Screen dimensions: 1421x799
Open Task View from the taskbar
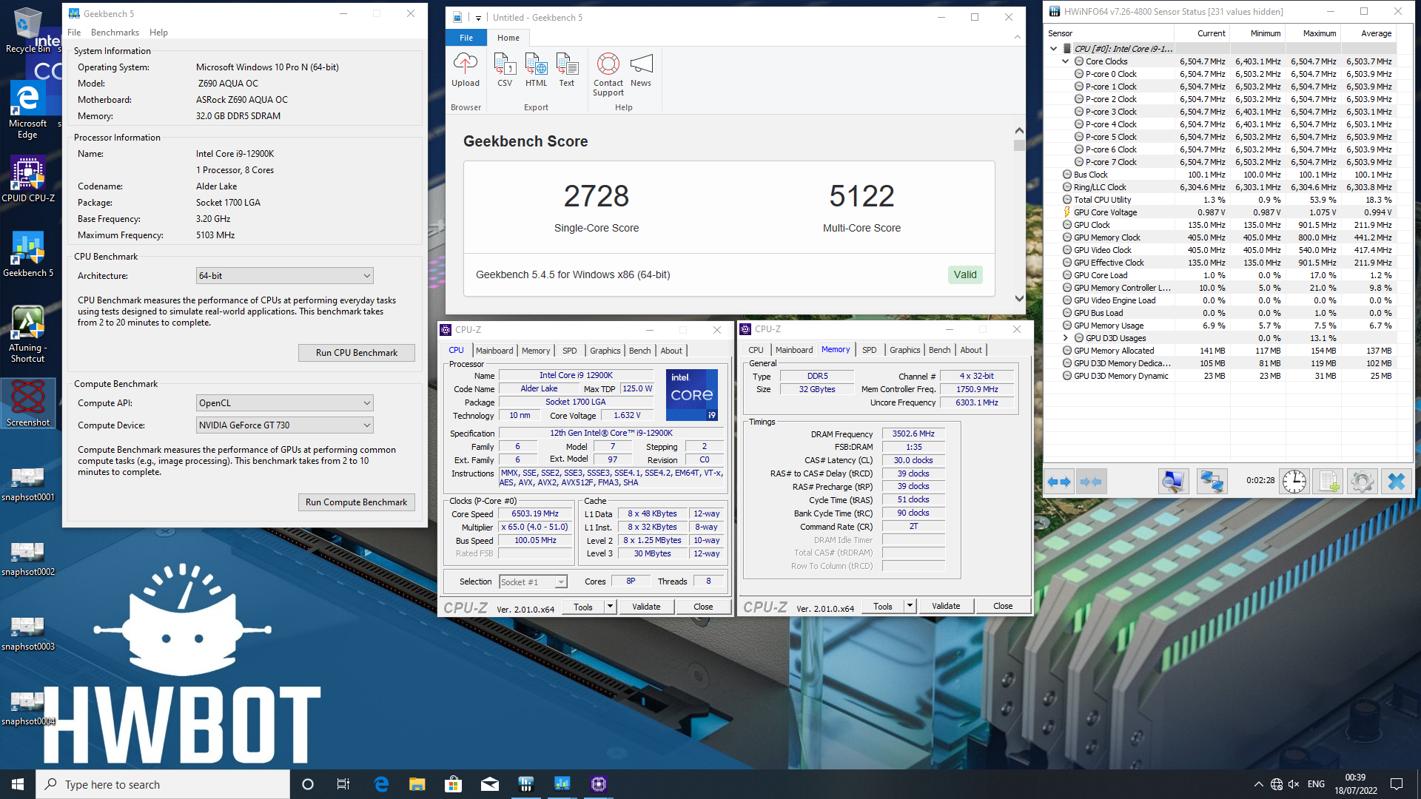[343, 784]
